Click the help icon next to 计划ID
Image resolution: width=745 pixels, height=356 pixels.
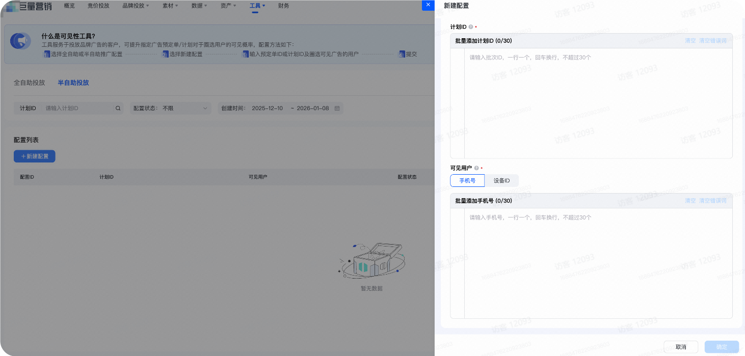[x=470, y=26]
